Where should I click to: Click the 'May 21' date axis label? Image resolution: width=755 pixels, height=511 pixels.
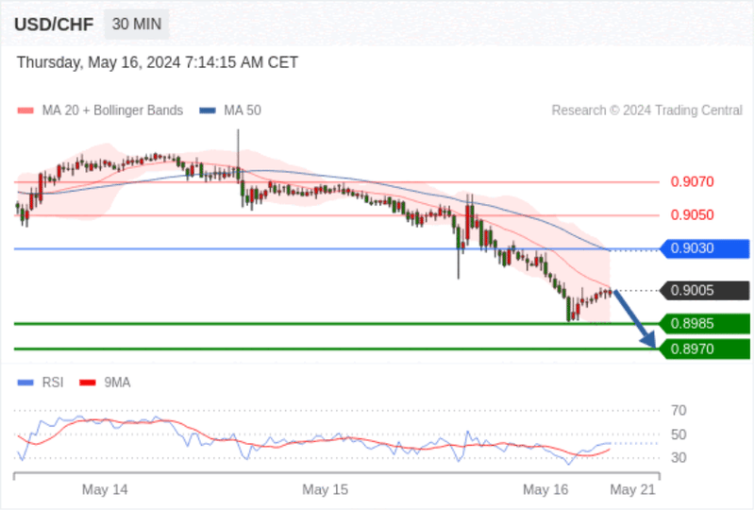(x=632, y=490)
